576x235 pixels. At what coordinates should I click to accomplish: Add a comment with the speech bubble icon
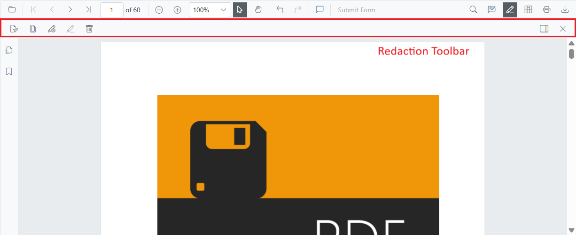pyautogui.click(x=320, y=9)
